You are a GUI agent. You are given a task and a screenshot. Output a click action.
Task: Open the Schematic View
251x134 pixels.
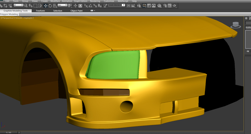pyautogui.click(x=154, y=6)
